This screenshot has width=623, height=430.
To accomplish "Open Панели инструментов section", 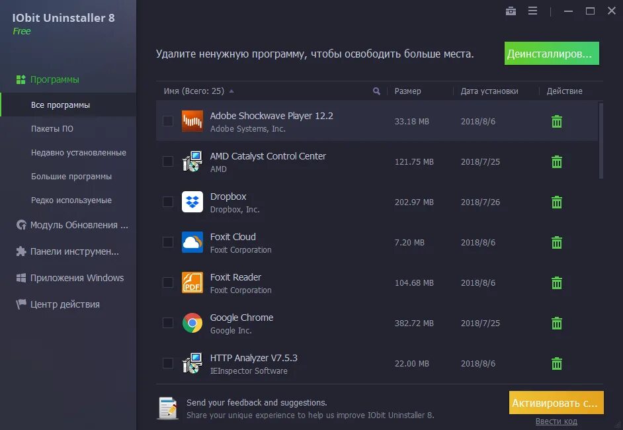I will coord(67,251).
